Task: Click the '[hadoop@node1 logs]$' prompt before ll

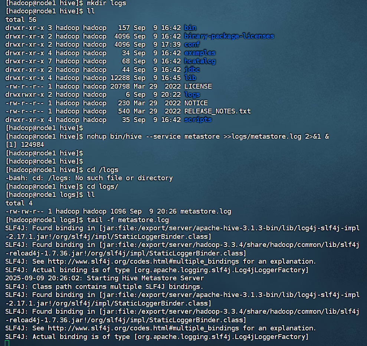Action: click(x=44, y=195)
